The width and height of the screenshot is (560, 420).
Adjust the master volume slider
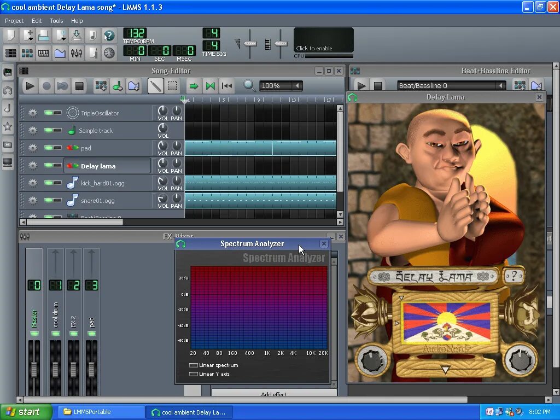[250, 44]
